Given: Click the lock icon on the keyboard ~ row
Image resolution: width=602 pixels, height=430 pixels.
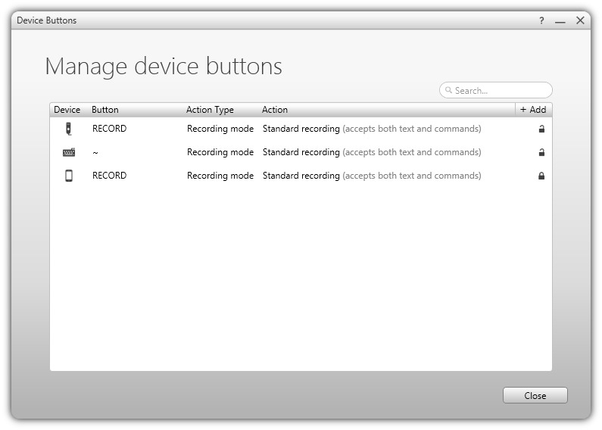Looking at the screenshot, I should coord(541,152).
